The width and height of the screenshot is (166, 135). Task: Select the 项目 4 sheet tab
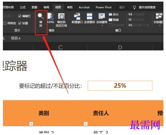16,38
